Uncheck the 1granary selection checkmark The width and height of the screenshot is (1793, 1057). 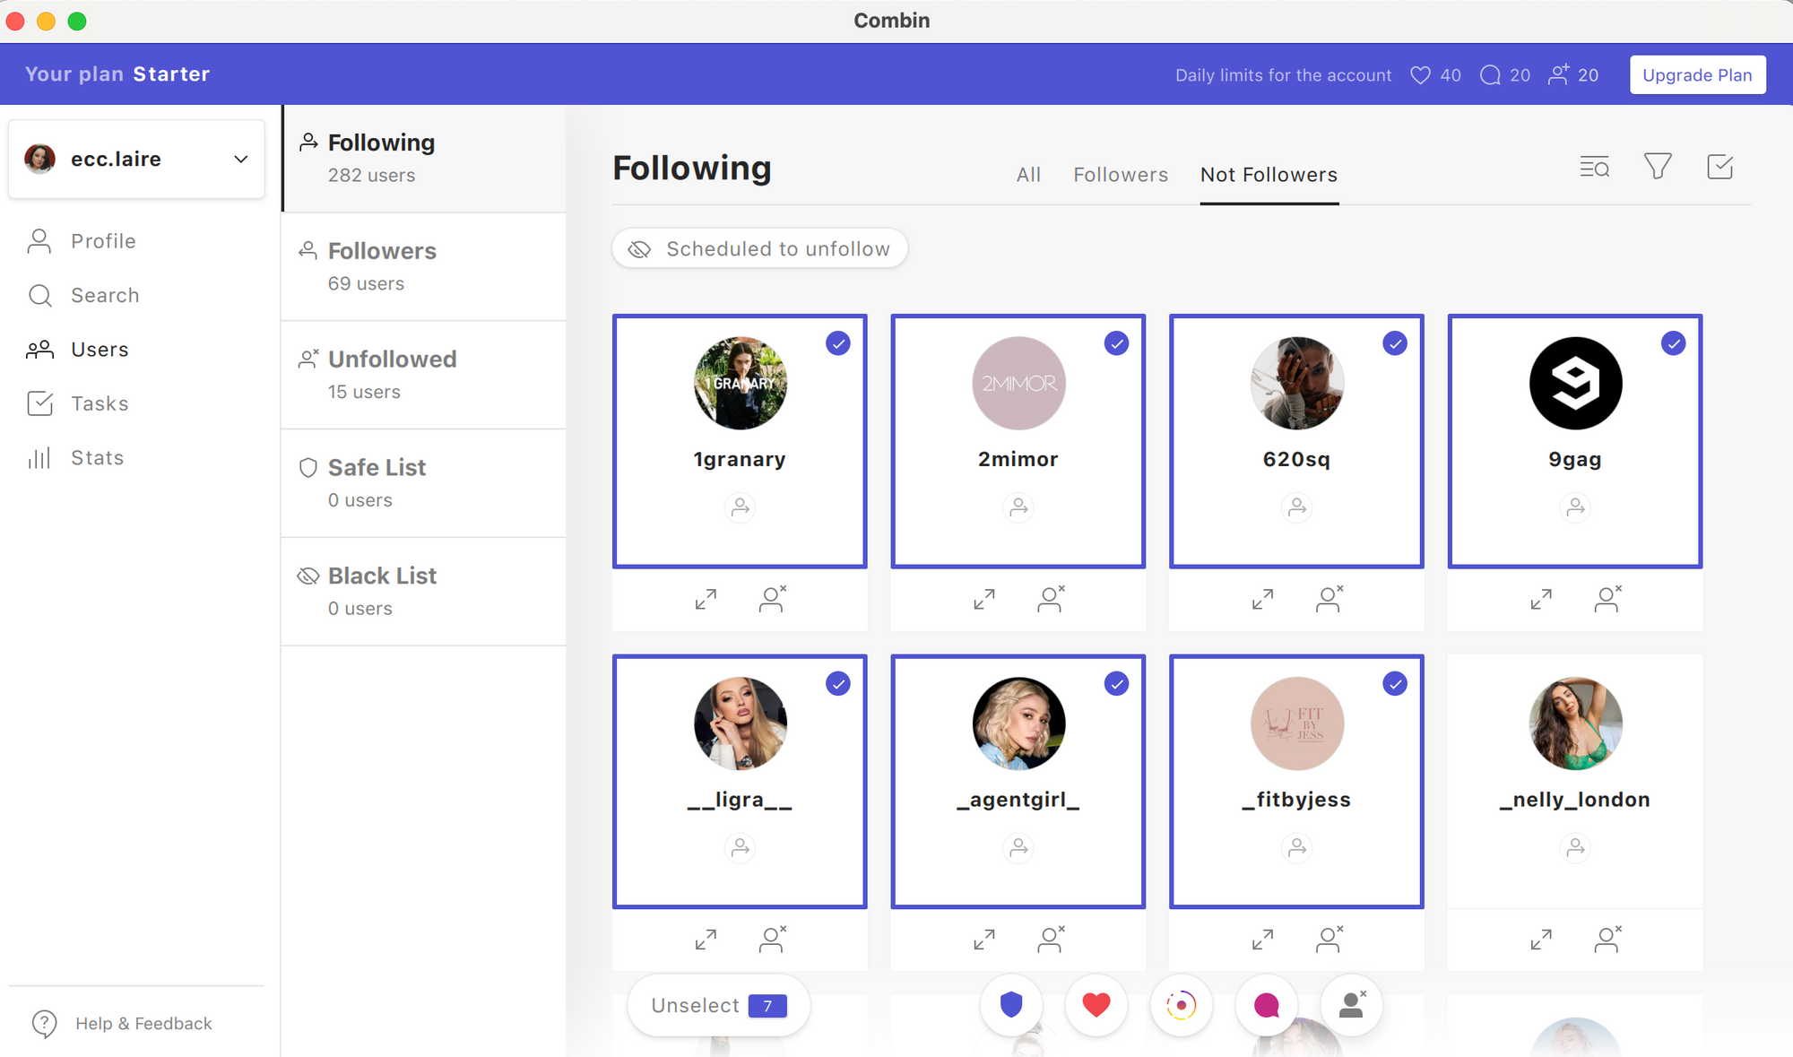[837, 343]
